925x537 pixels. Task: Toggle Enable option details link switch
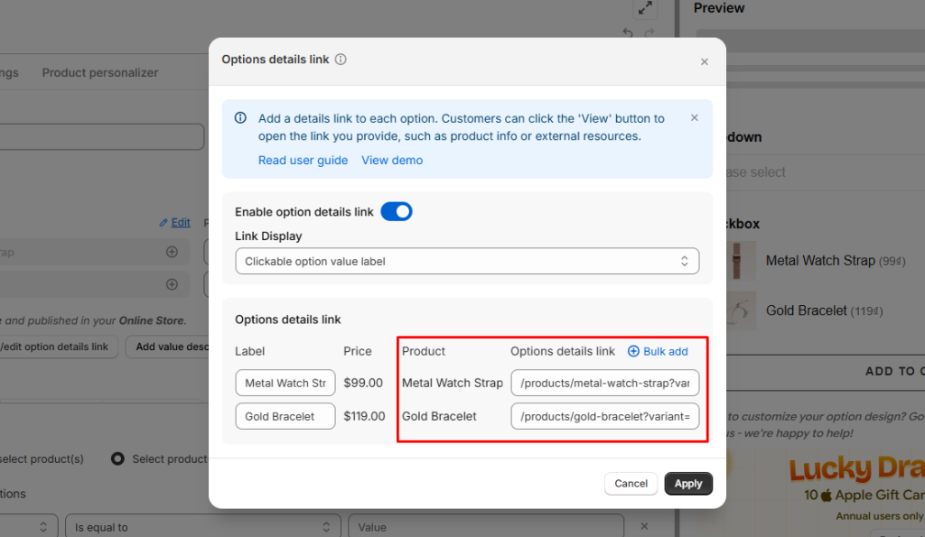tap(396, 212)
